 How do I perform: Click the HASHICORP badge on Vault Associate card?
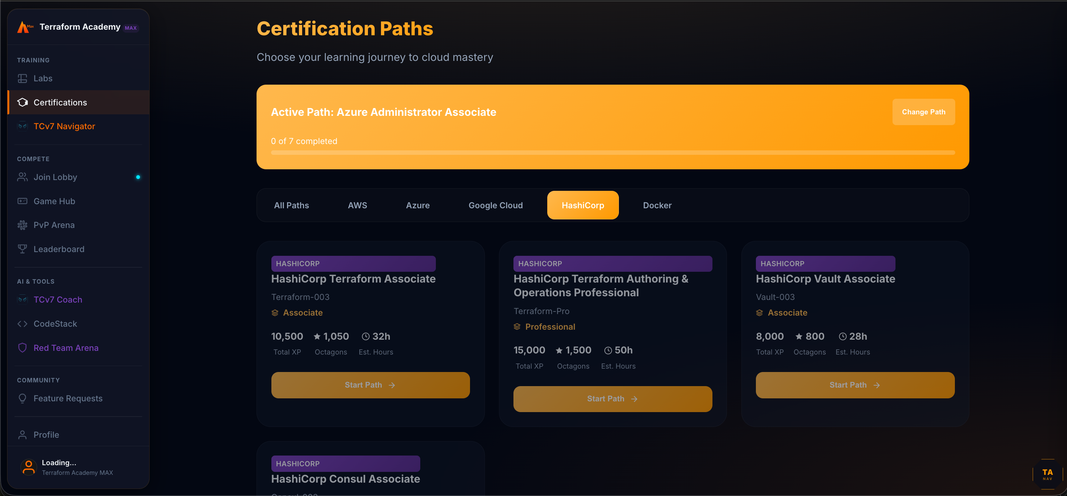click(825, 264)
